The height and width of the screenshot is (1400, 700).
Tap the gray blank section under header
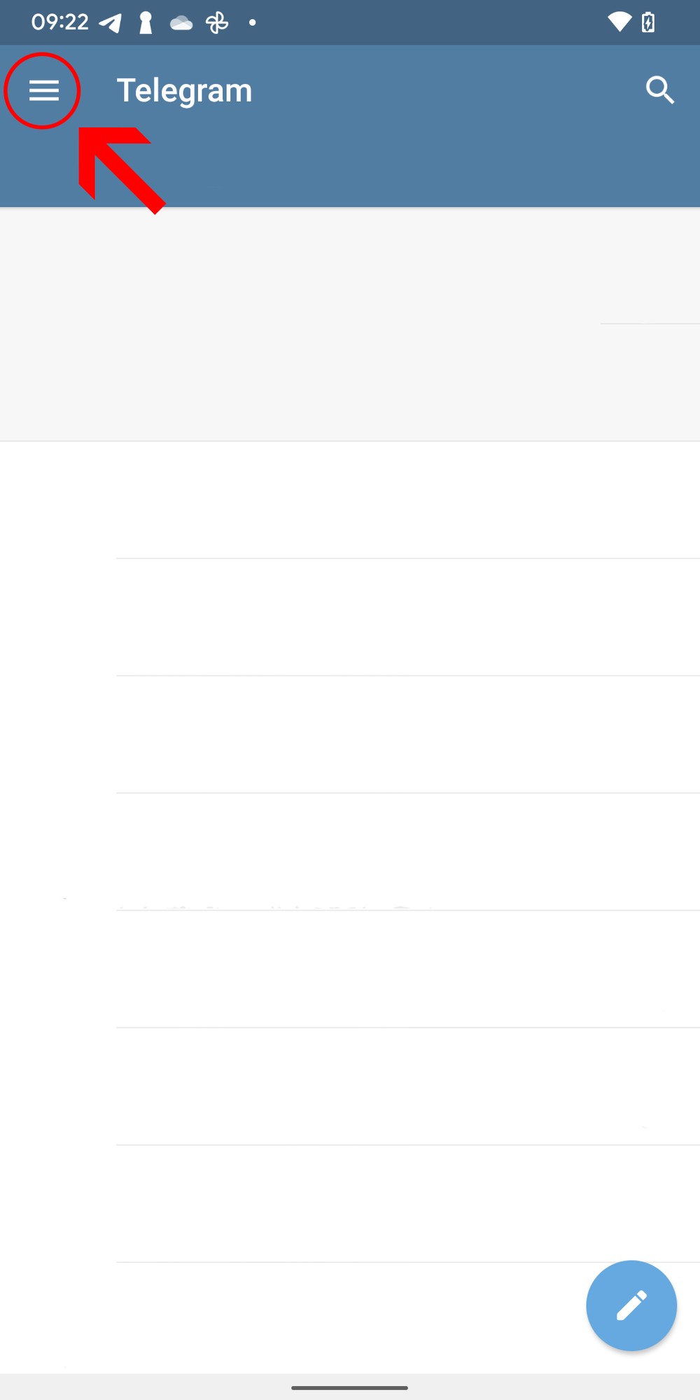[350, 324]
